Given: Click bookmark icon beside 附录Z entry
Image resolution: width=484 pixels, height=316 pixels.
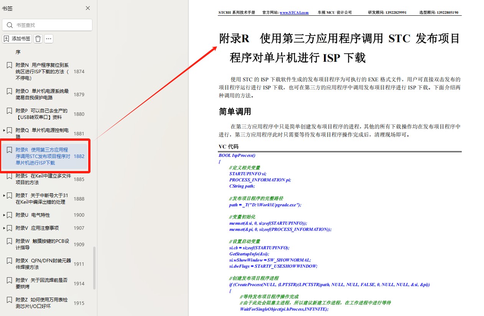Looking at the screenshot, I should tap(10, 300).
